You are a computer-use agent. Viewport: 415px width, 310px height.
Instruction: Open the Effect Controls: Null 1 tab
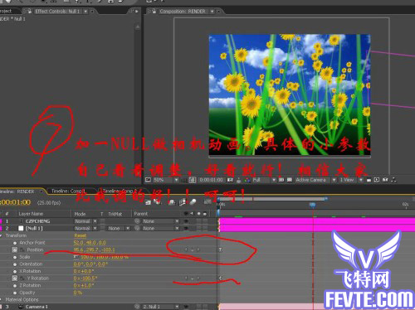coord(57,12)
